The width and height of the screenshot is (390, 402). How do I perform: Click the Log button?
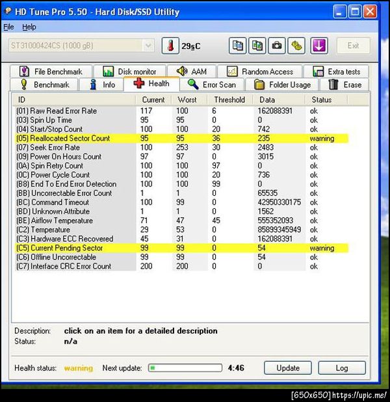coord(342,368)
